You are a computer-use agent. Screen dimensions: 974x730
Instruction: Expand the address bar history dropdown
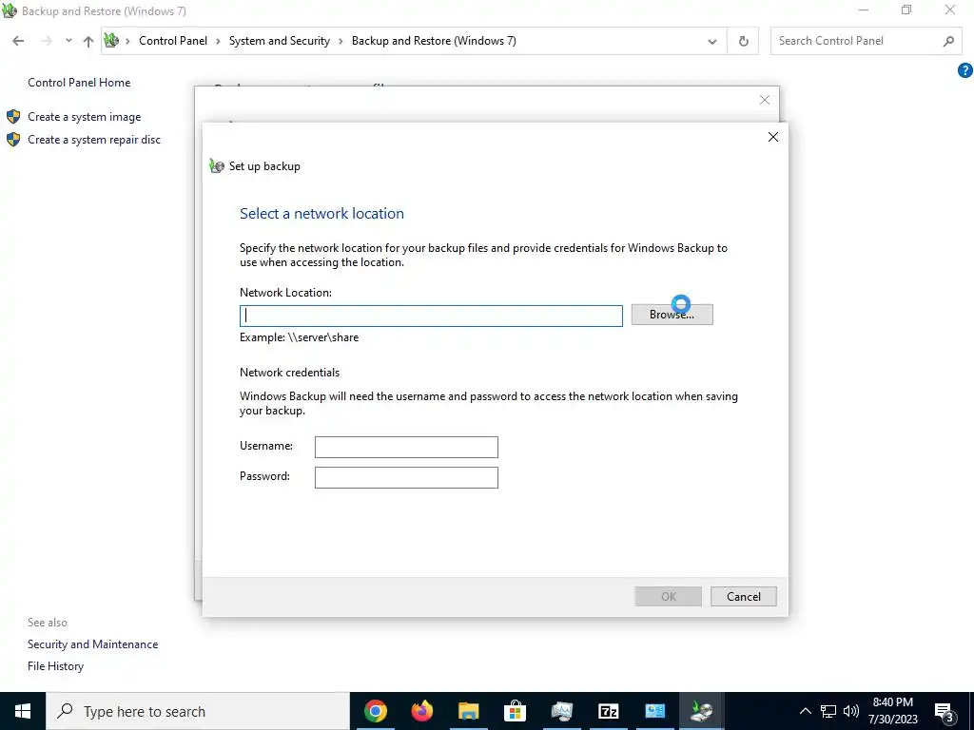coord(711,42)
